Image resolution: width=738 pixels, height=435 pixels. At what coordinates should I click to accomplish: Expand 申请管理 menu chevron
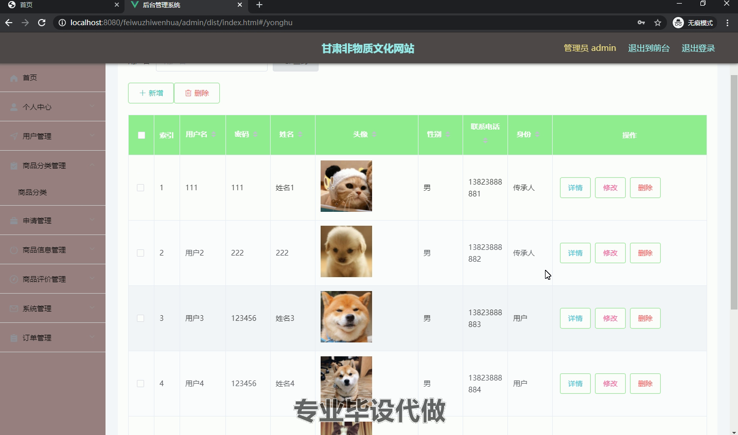coord(92,220)
